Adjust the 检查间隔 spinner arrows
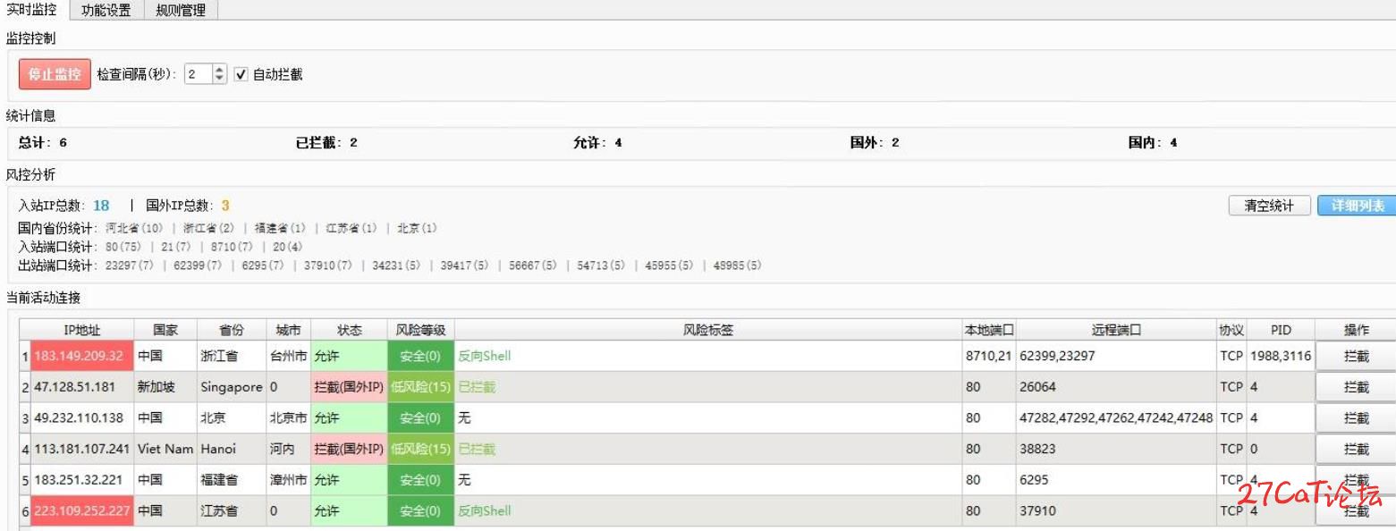Image resolution: width=1396 pixels, height=531 pixels. [x=220, y=74]
